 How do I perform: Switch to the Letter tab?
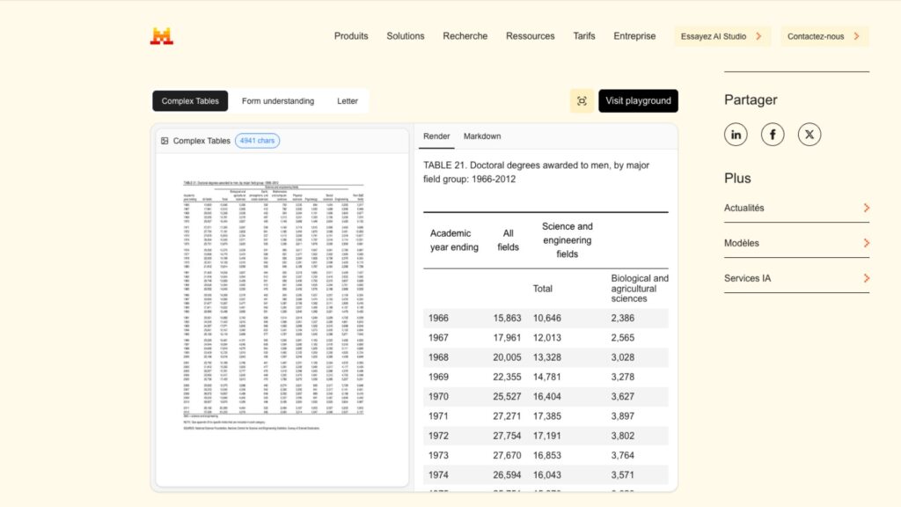(x=347, y=100)
